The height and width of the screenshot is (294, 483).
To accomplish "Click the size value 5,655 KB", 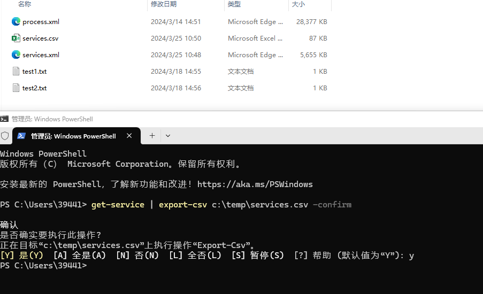I will pyautogui.click(x=313, y=55).
